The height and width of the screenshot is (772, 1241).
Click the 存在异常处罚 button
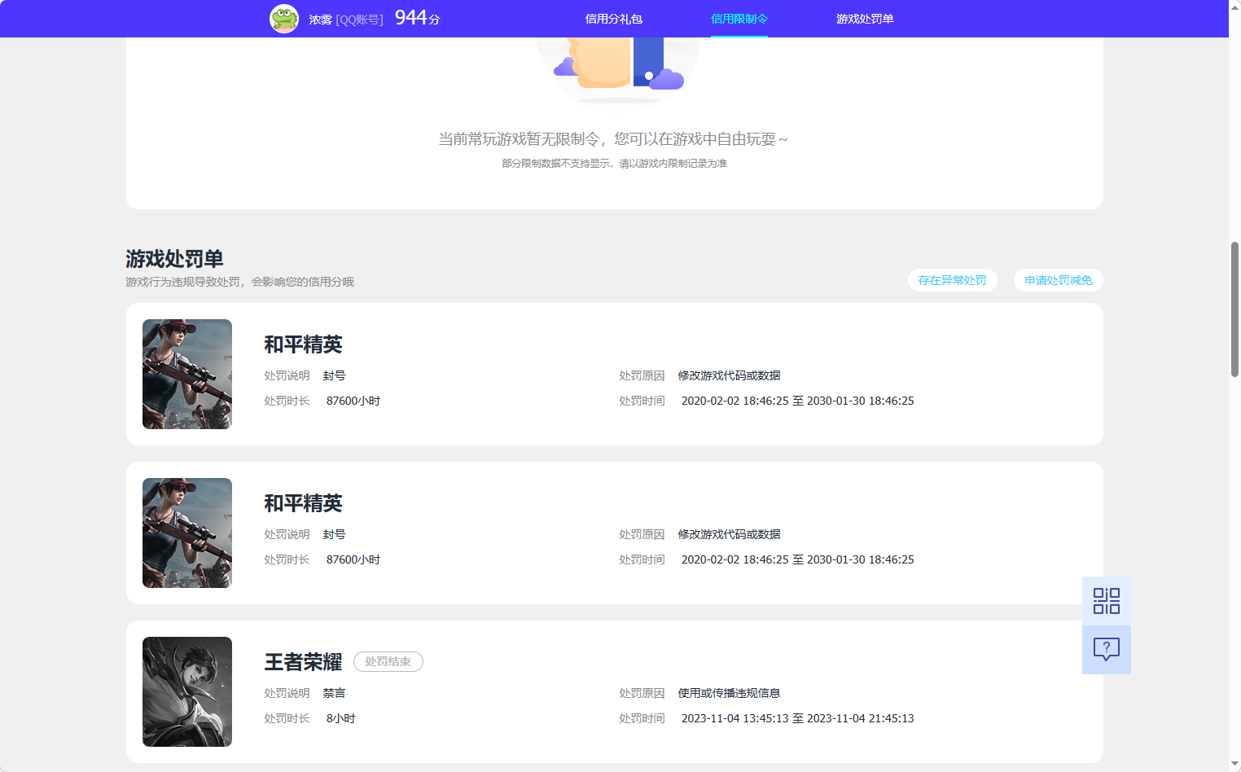(952, 279)
